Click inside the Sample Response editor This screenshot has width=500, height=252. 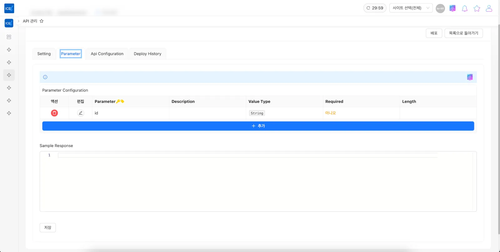[x=250, y=181]
